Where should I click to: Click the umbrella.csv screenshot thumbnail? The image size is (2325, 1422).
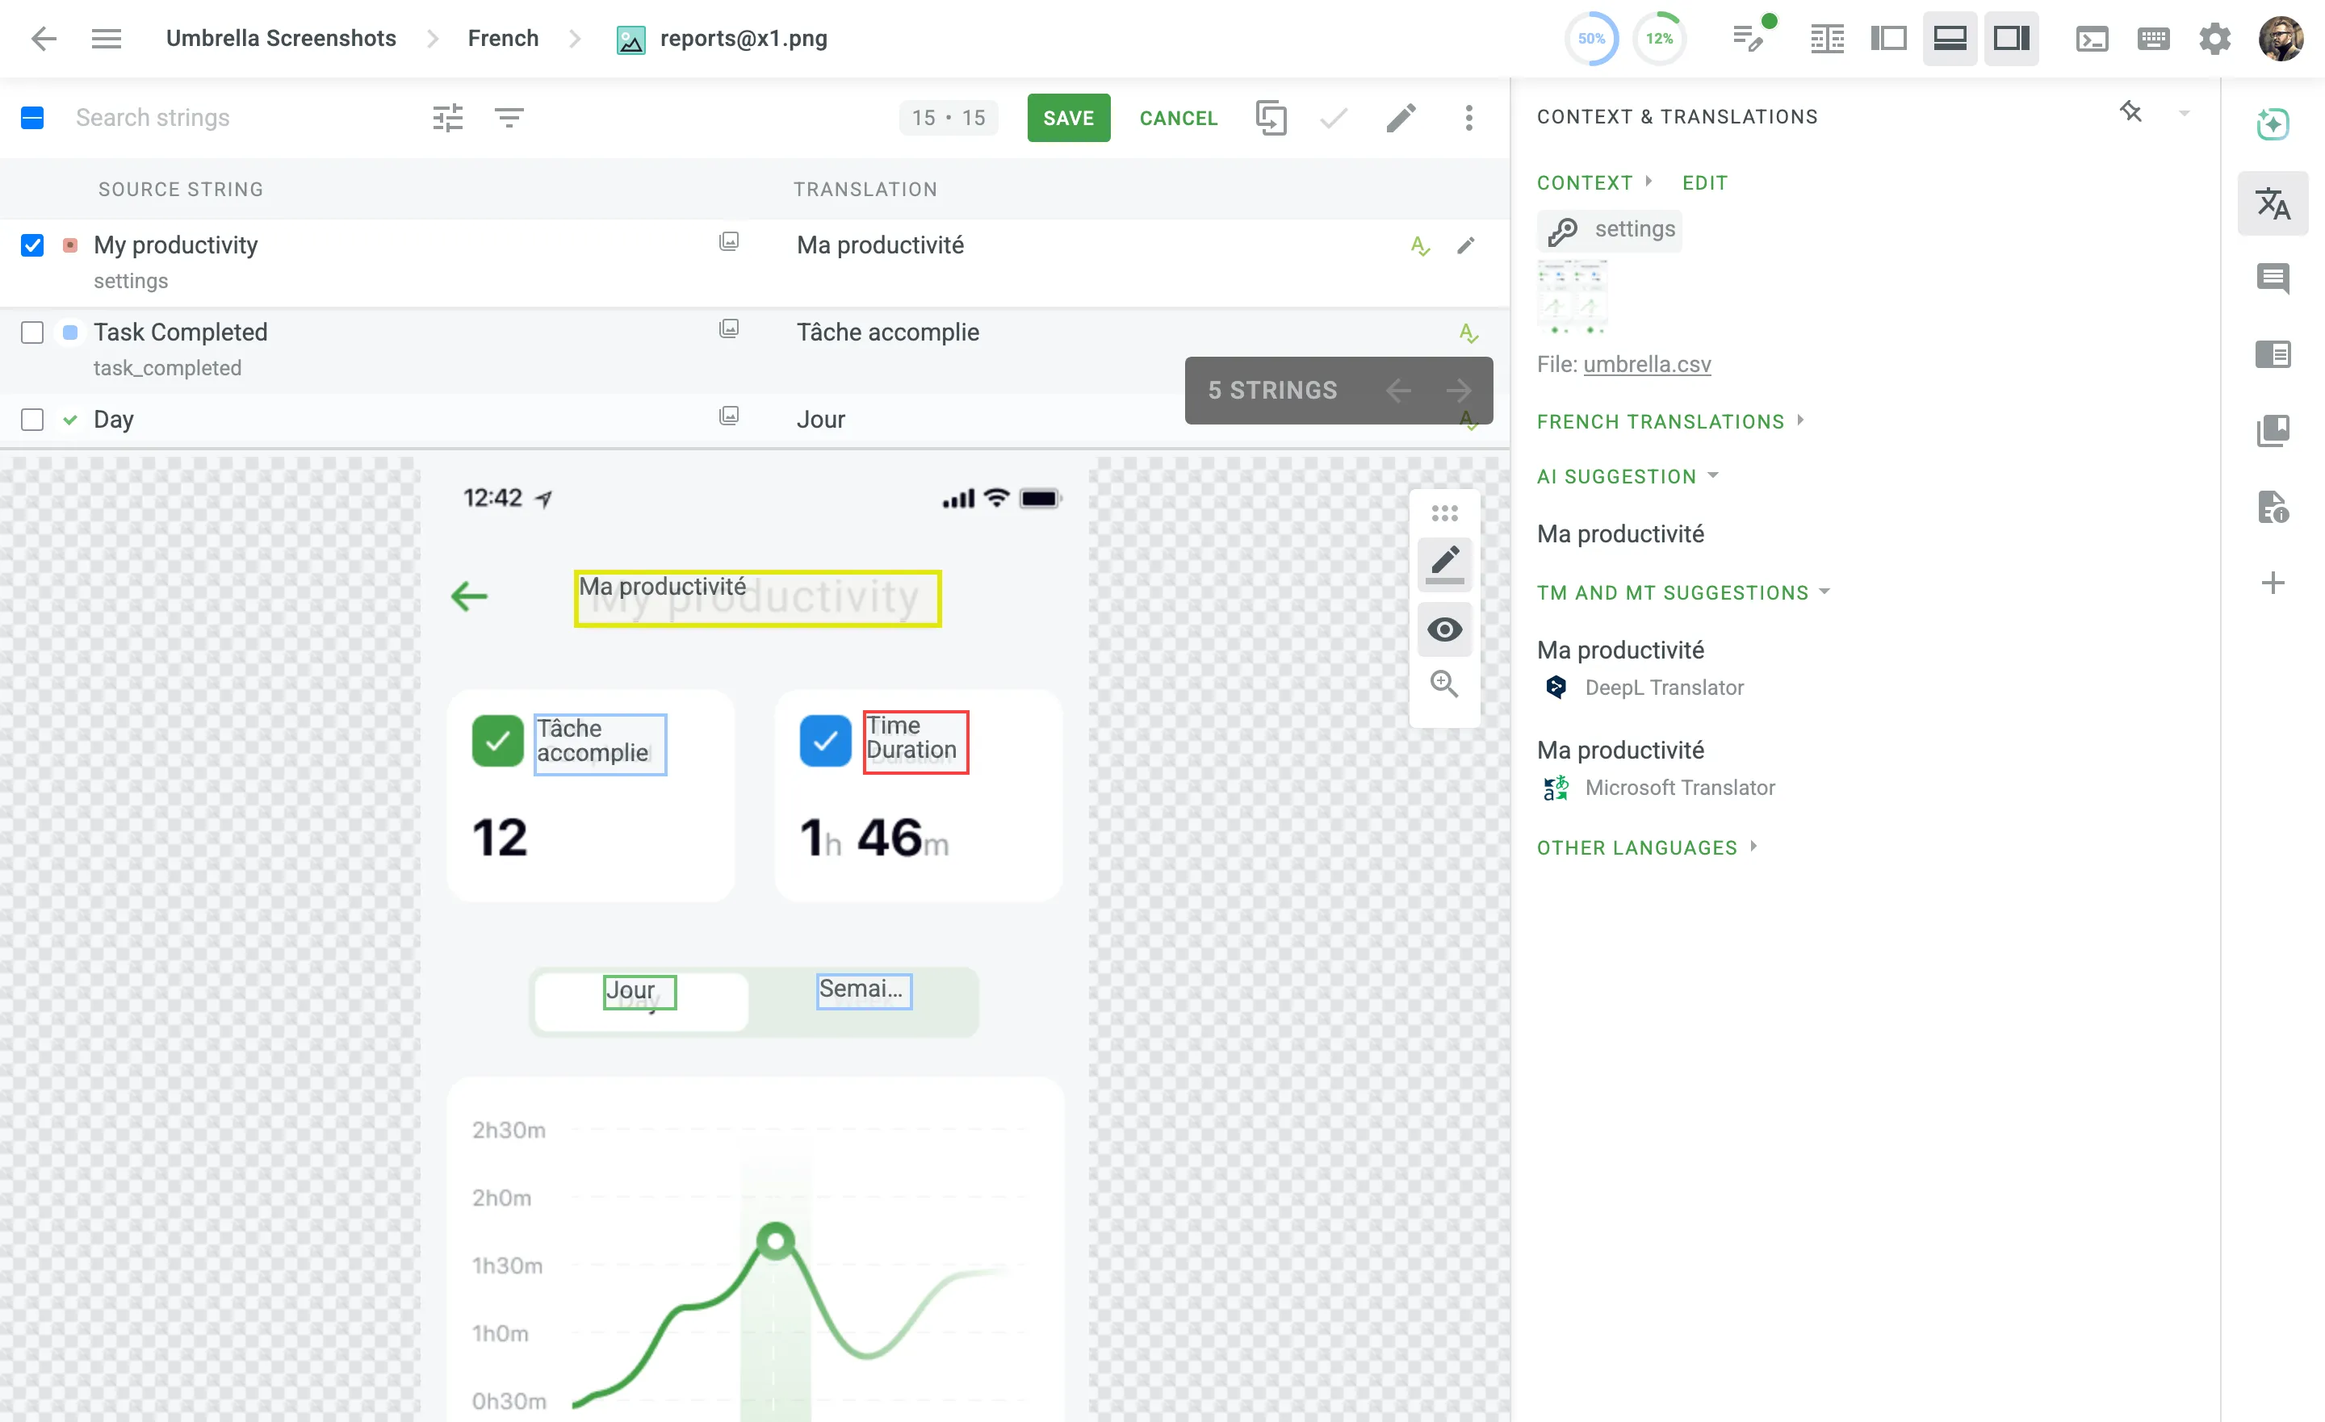(x=1572, y=297)
